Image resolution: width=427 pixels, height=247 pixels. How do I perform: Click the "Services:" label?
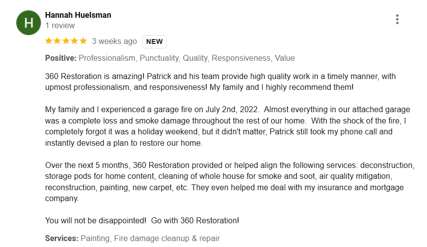[62, 238]
